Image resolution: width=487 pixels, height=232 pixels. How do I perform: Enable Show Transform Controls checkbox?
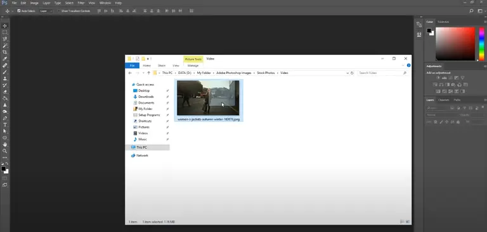tap(59, 11)
